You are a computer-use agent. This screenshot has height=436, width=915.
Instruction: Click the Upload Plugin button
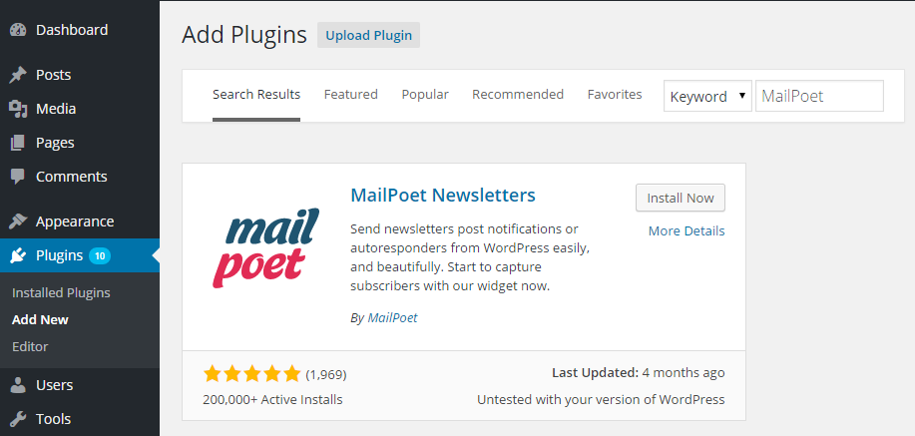(368, 35)
